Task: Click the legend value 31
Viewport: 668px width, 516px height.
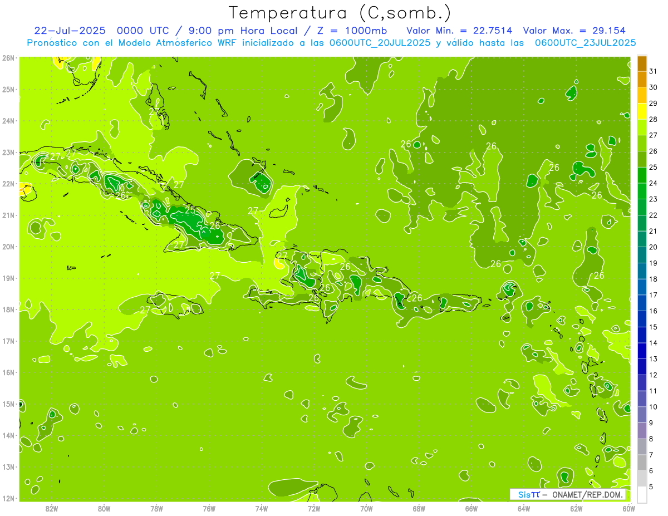Action: click(x=653, y=71)
